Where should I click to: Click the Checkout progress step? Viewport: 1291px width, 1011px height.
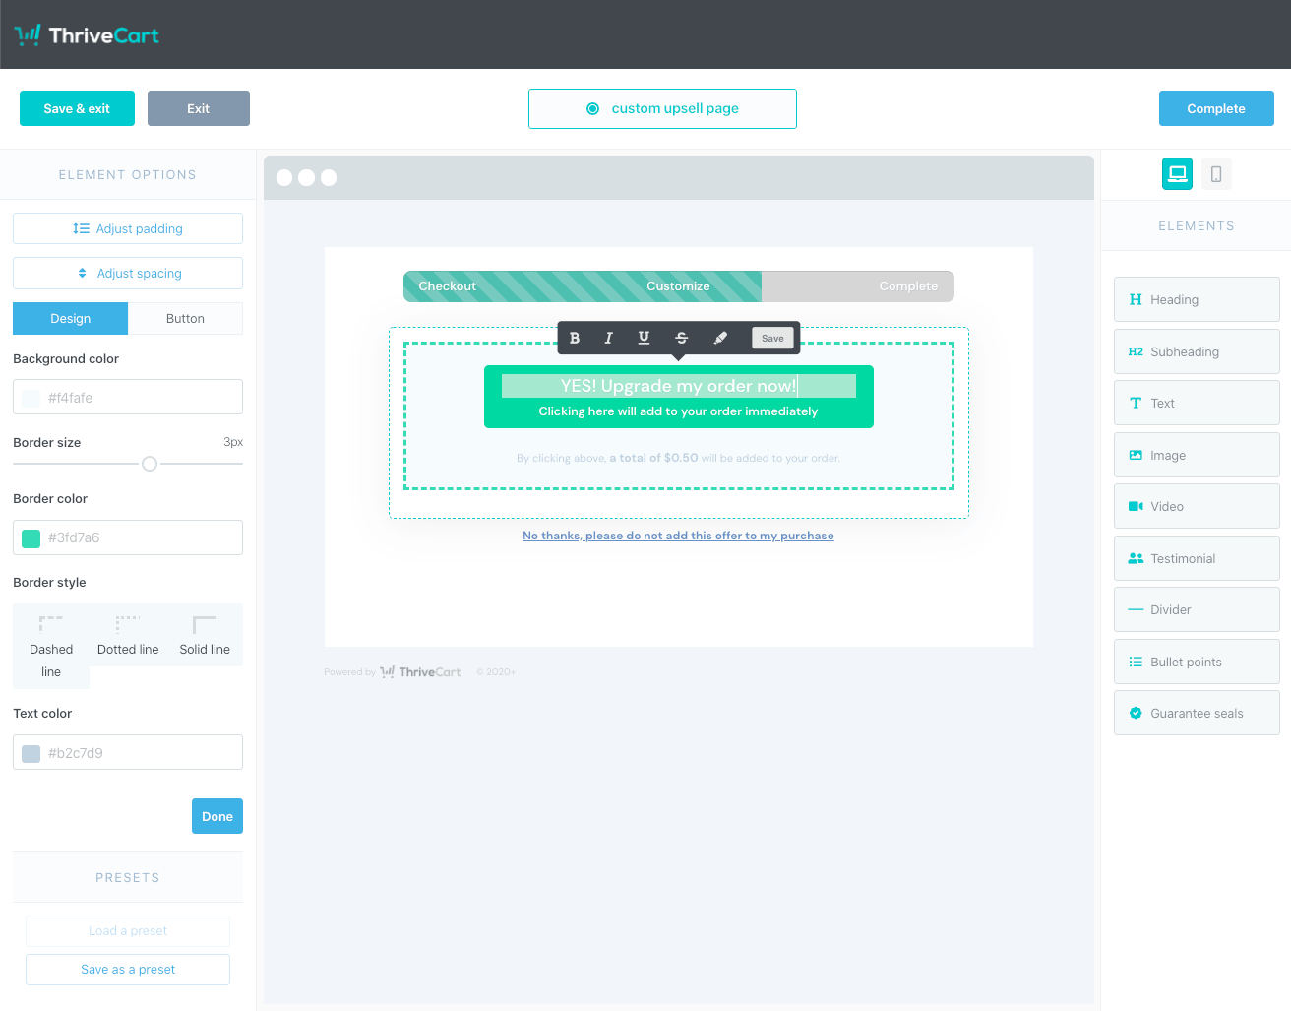tap(448, 286)
